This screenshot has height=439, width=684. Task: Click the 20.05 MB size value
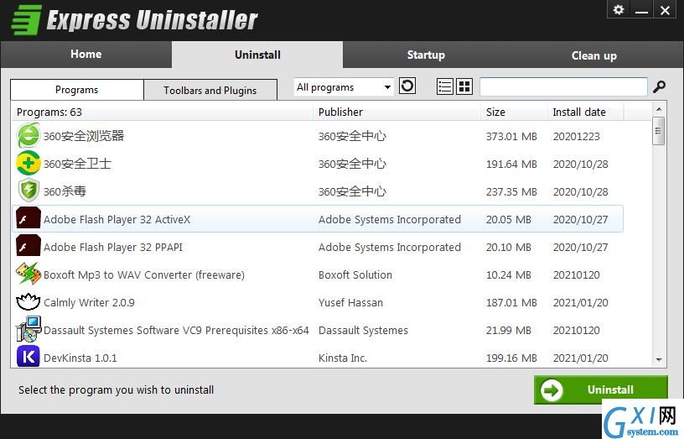pyautogui.click(x=509, y=219)
